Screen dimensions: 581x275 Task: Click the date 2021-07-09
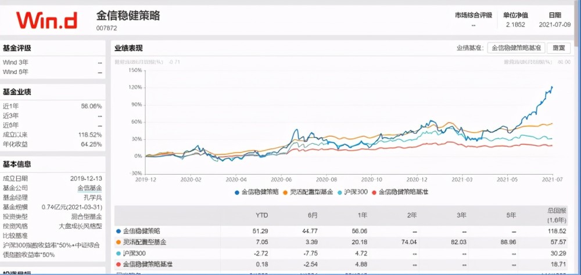point(555,25)
